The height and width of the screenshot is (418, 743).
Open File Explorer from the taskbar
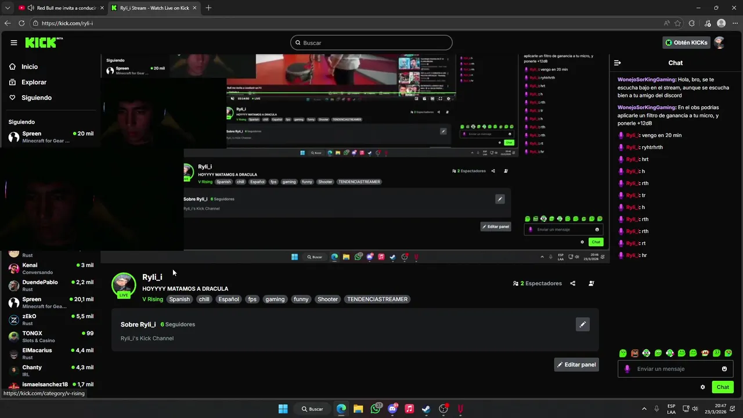358,409
